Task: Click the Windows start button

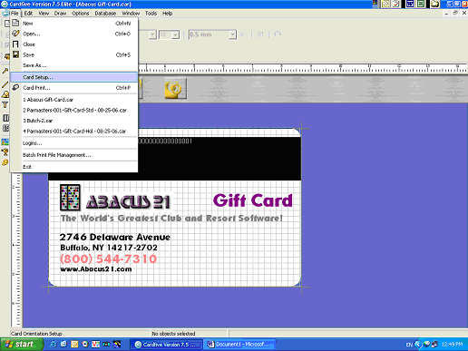Action: (x=22, y=345)
